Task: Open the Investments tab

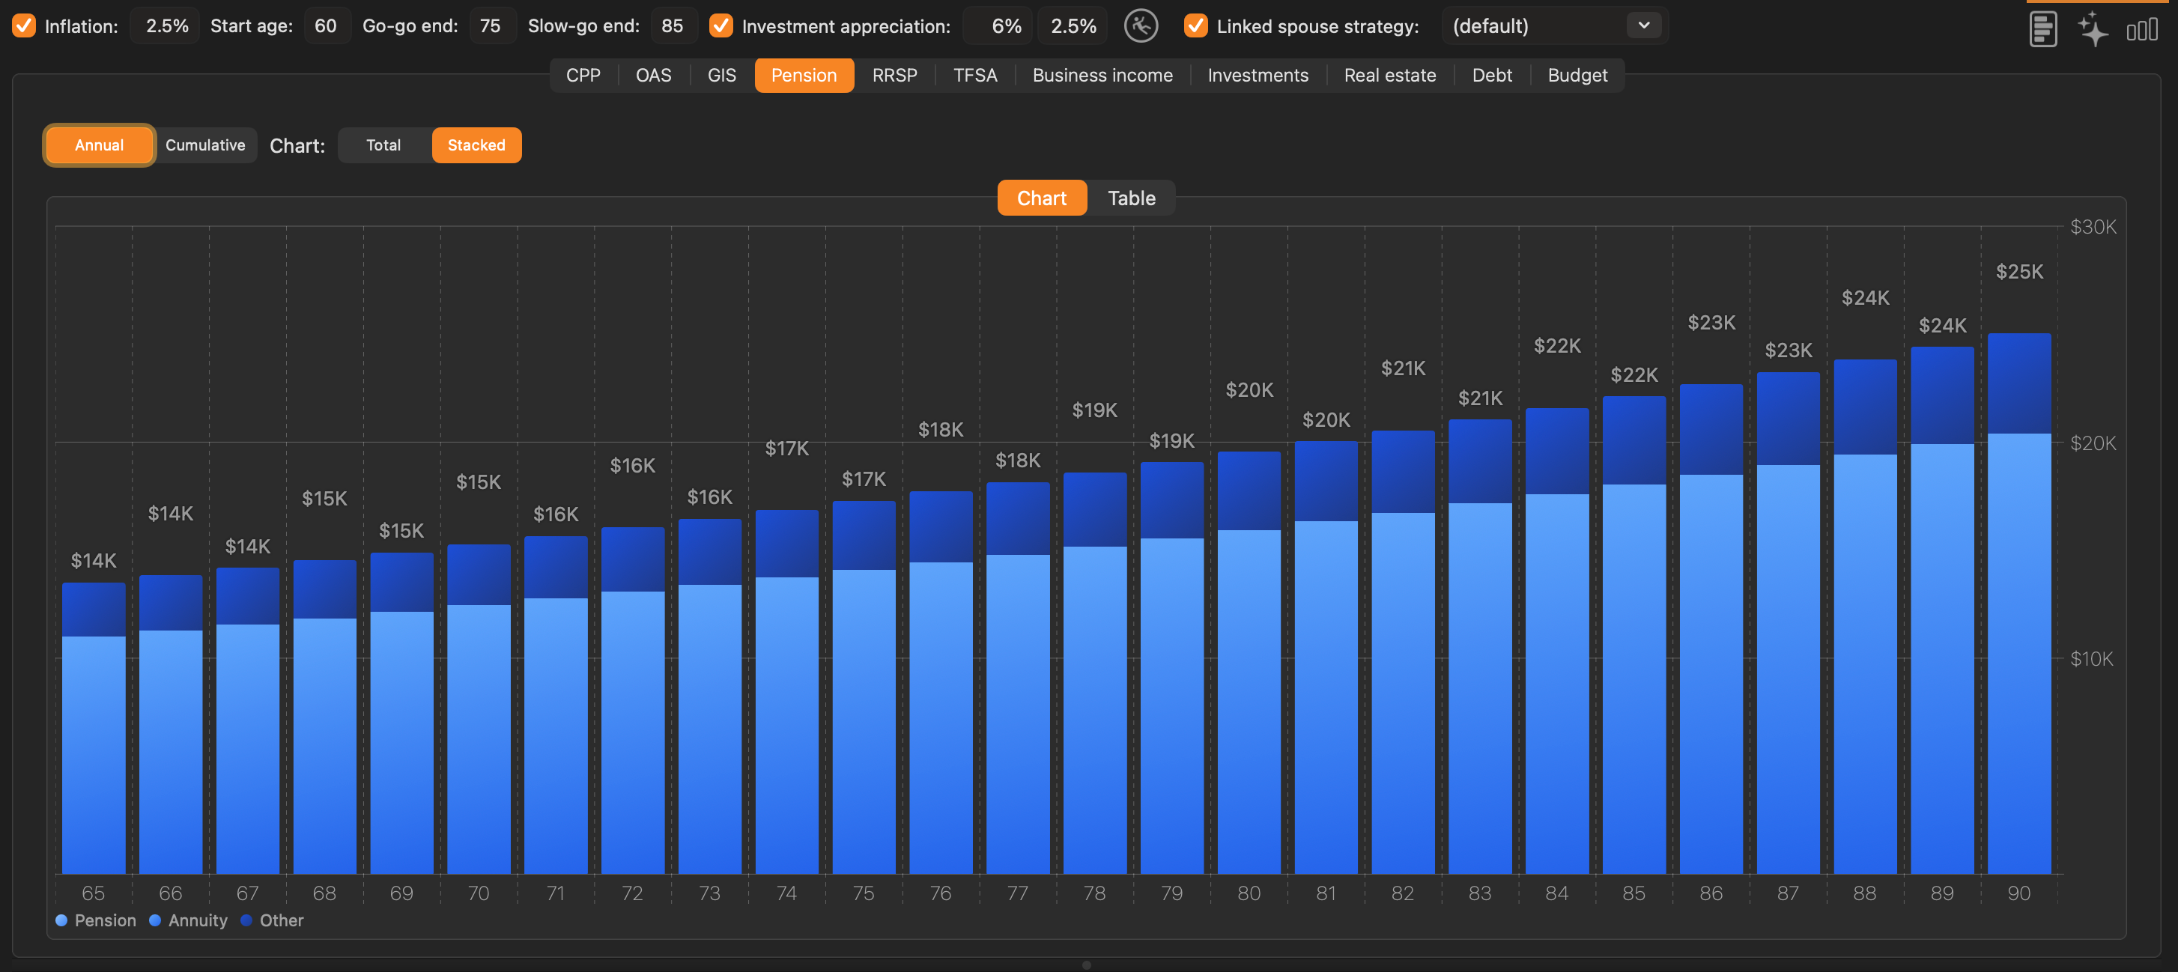Action: (1258, 75)
